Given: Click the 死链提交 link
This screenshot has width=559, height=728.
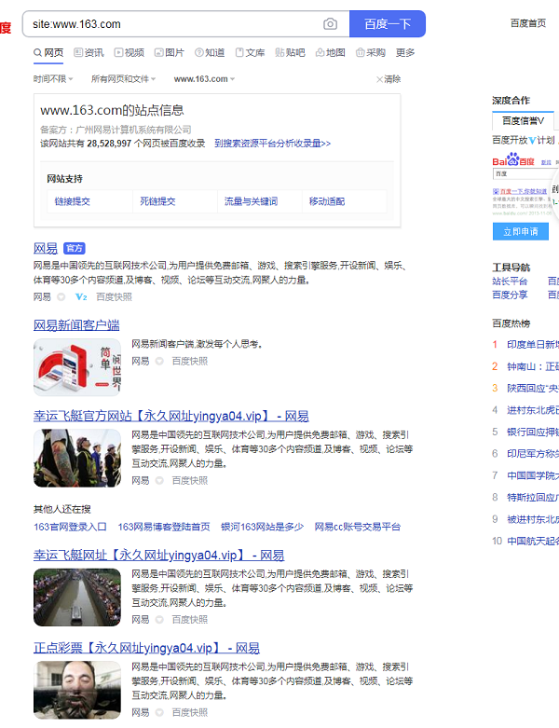Looking at the screenshot, I should coord(157,201).
